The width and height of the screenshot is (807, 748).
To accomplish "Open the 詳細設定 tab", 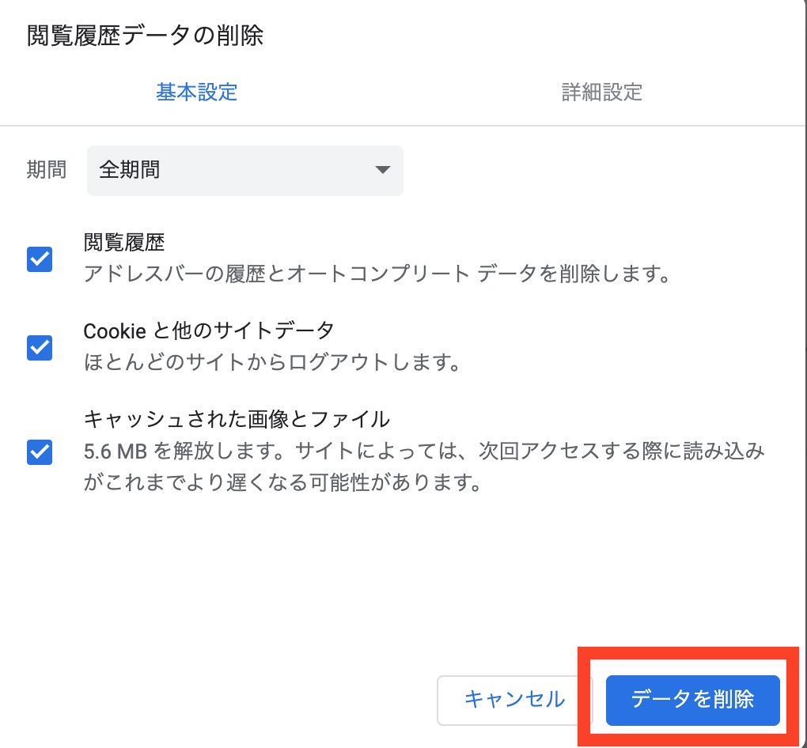I will [601, 92].
